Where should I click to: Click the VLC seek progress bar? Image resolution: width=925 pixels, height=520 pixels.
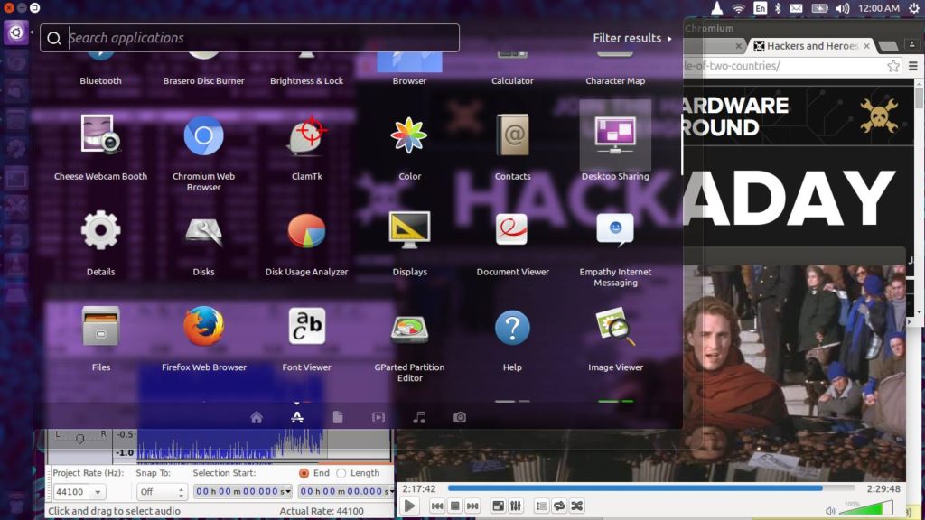651,488
